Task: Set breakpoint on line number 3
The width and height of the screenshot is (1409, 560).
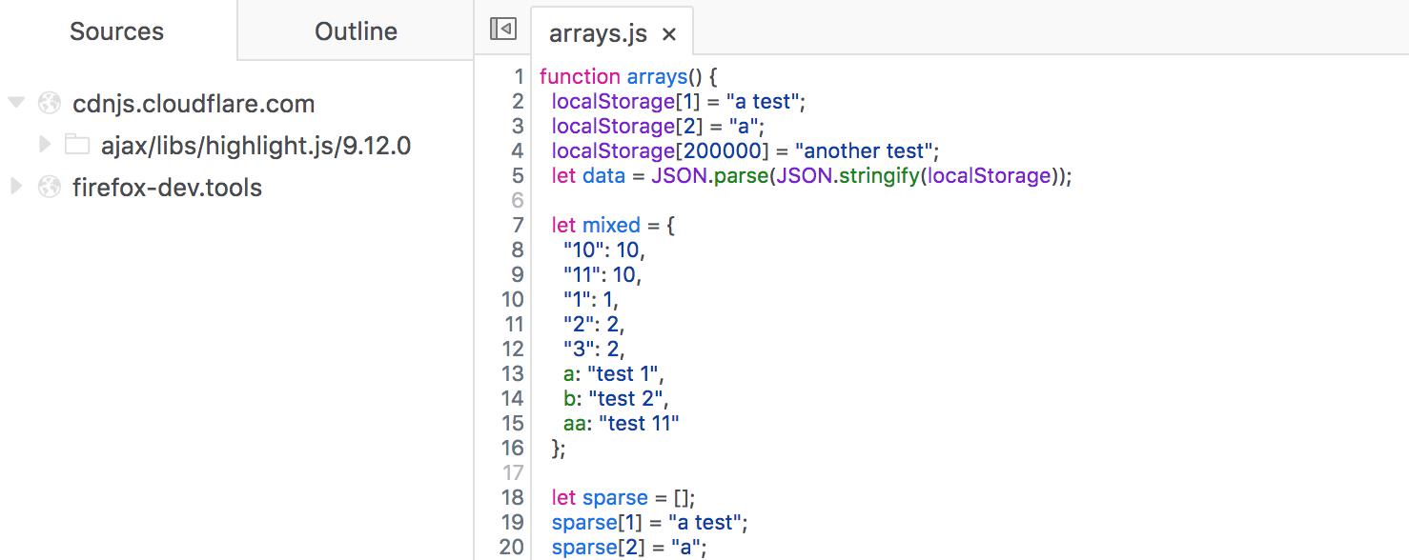Action: 518,126
